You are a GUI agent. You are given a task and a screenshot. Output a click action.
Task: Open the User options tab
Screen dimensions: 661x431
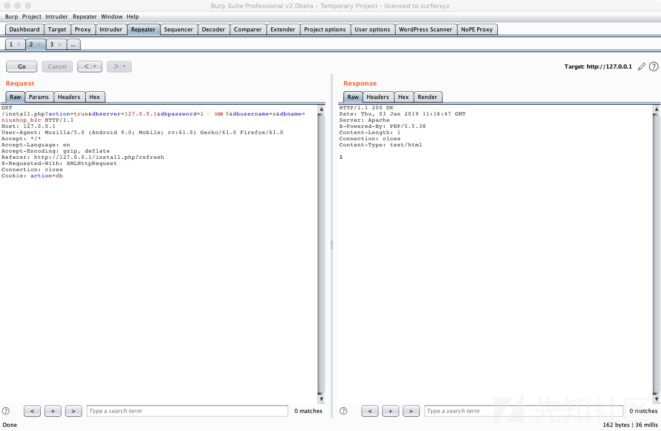(372, 29)
